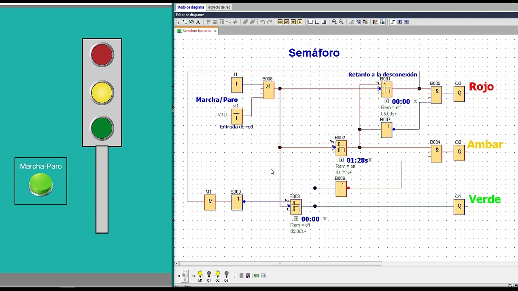Click the Verde label
Screen dimensions: 518x291
[x=484, y=199]
